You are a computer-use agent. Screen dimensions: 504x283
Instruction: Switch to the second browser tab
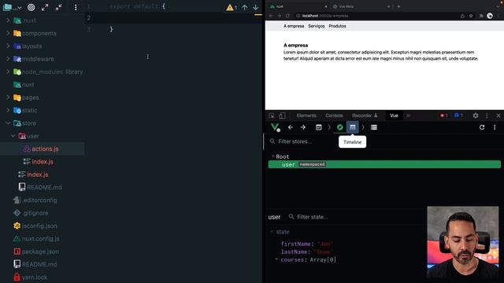click(361, 6)
